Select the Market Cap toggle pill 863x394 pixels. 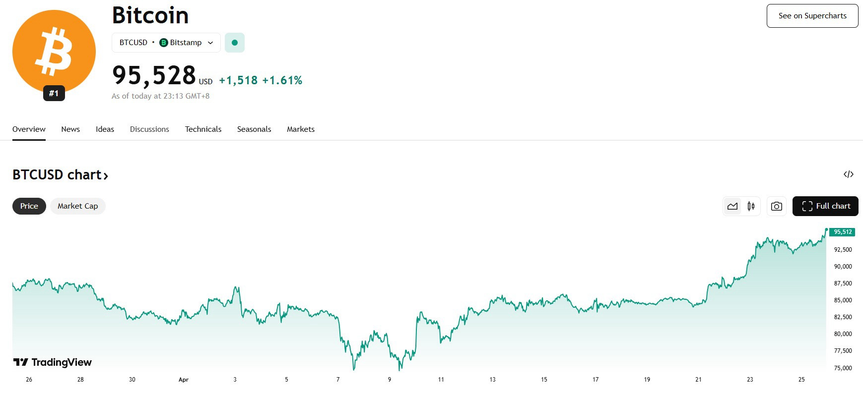[x=78, y=206]
